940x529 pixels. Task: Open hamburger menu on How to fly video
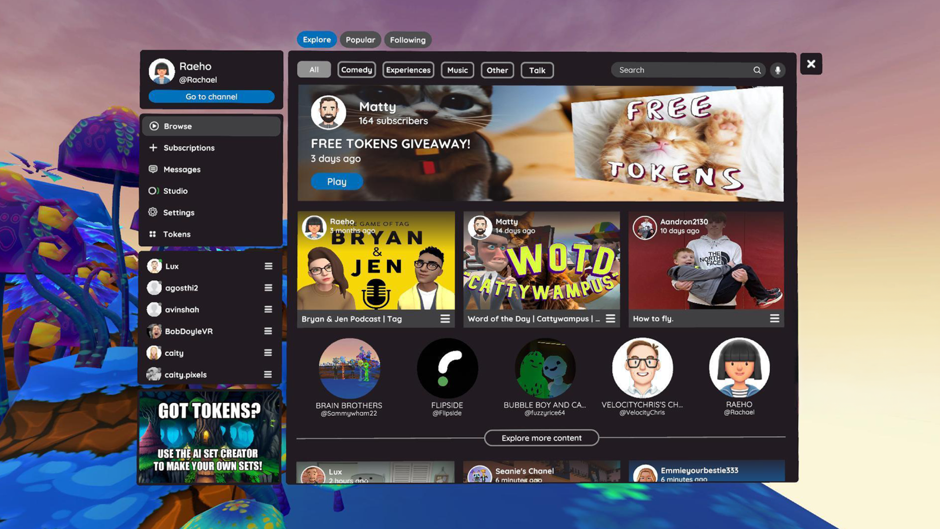[774, 319]
